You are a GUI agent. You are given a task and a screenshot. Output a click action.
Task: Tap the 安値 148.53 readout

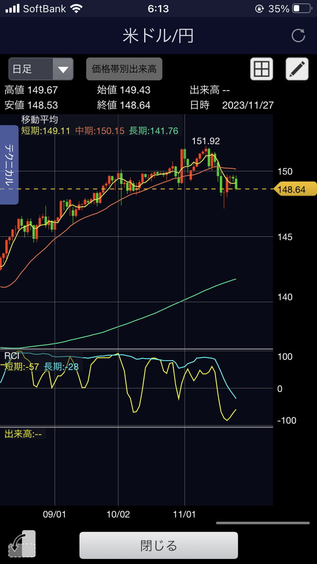click(31, 105)
